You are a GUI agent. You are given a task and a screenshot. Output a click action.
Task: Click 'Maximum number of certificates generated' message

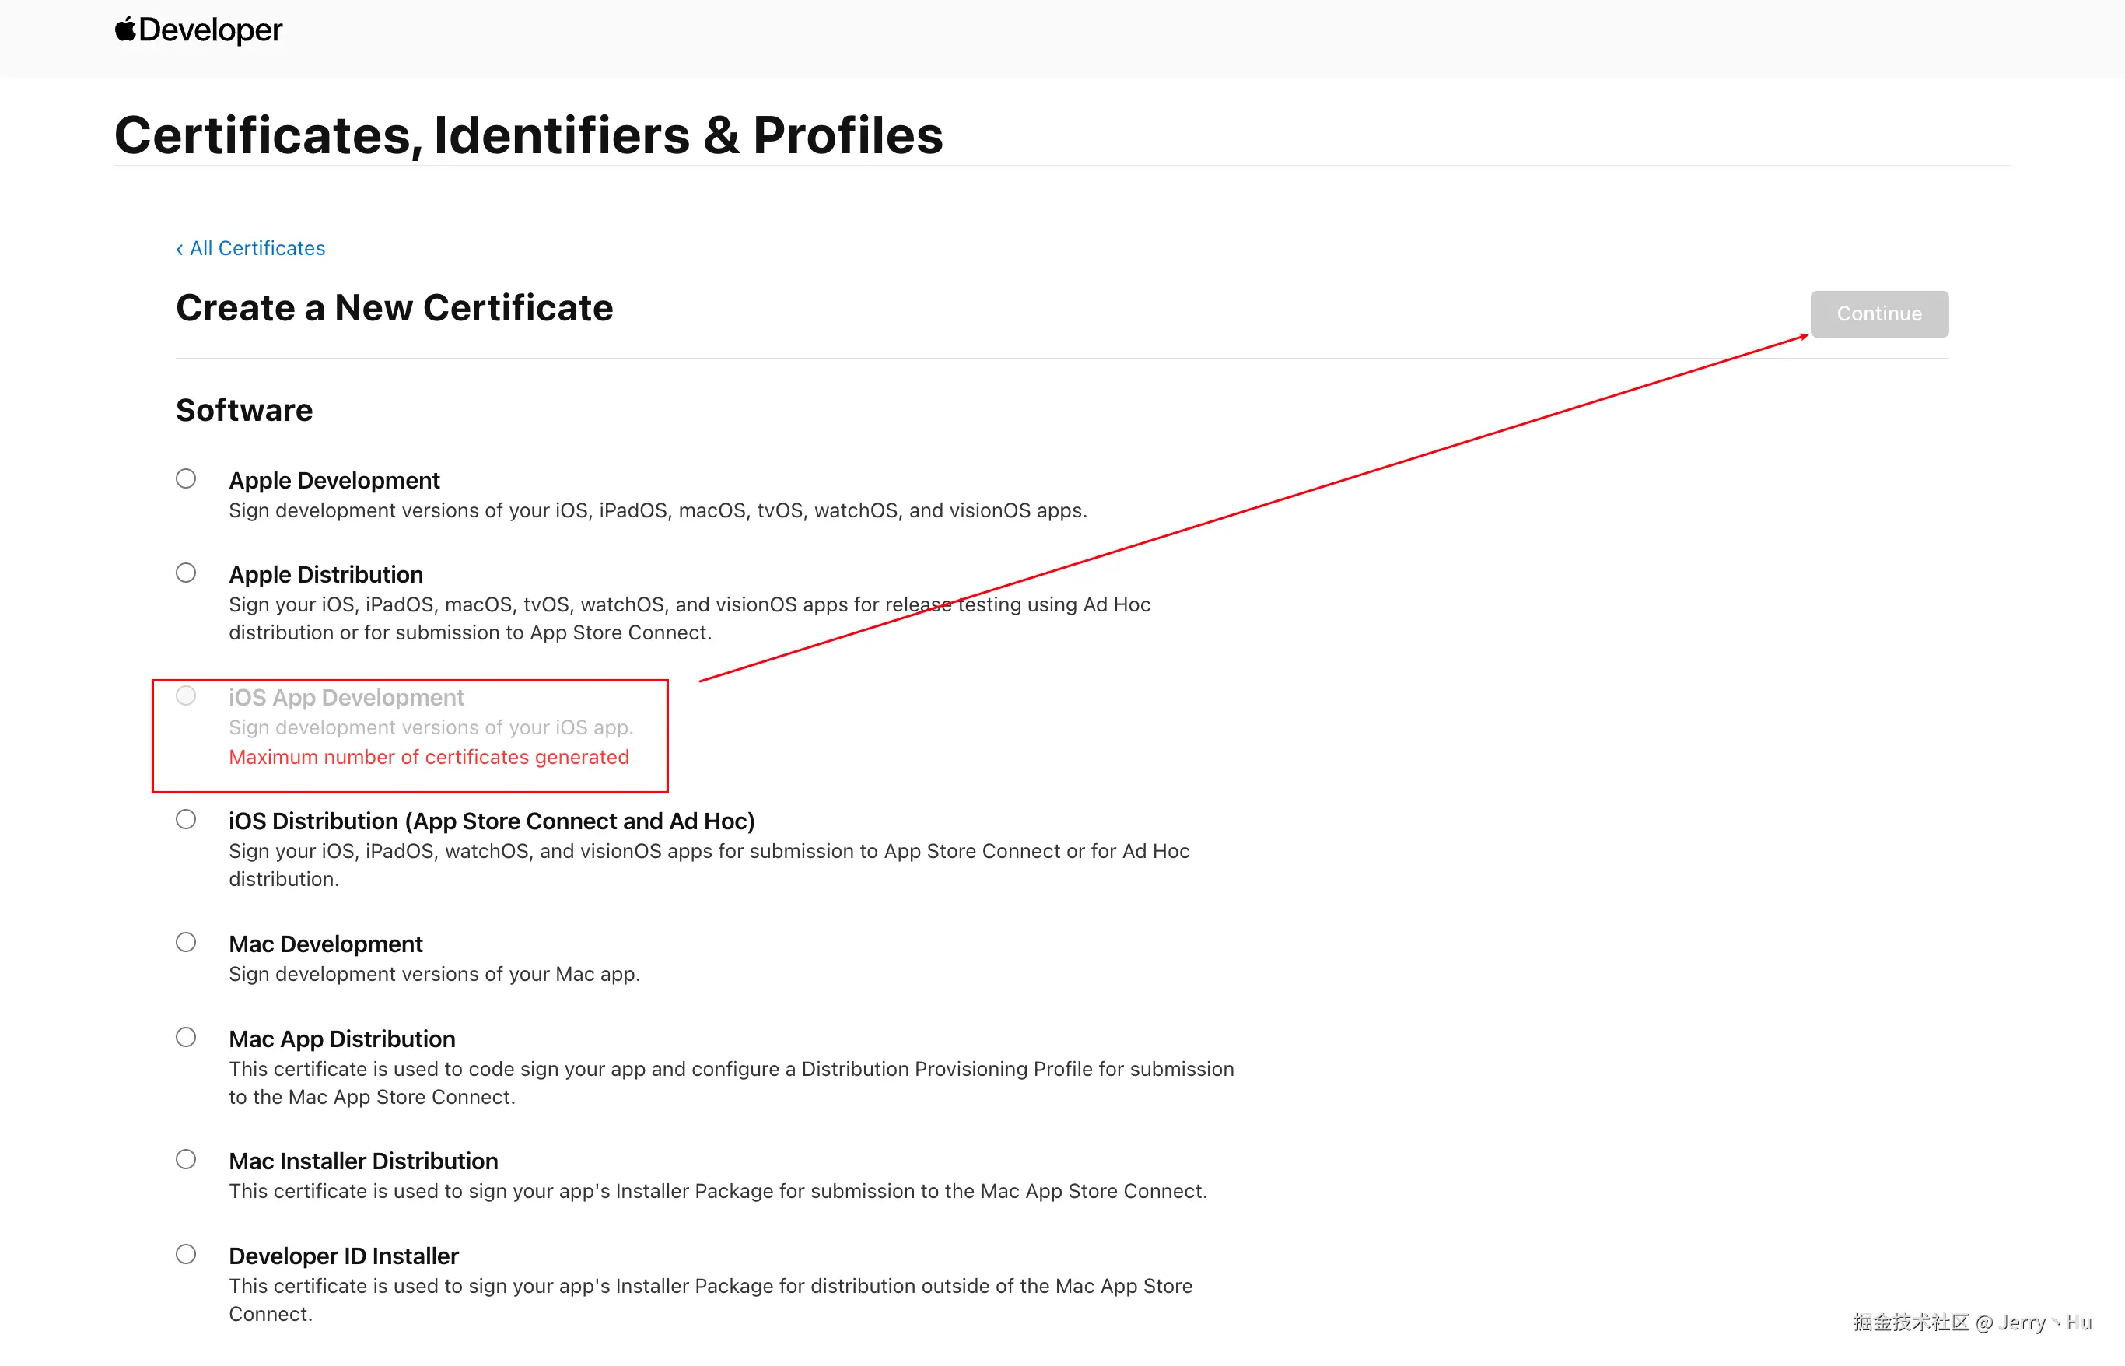pos(429,758)
